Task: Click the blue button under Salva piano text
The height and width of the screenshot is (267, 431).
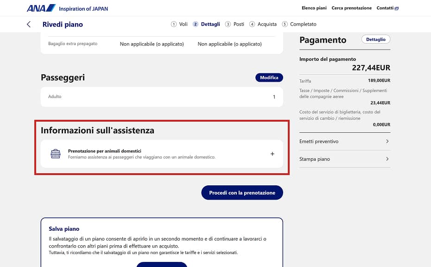Action: (x=162, y=264)
